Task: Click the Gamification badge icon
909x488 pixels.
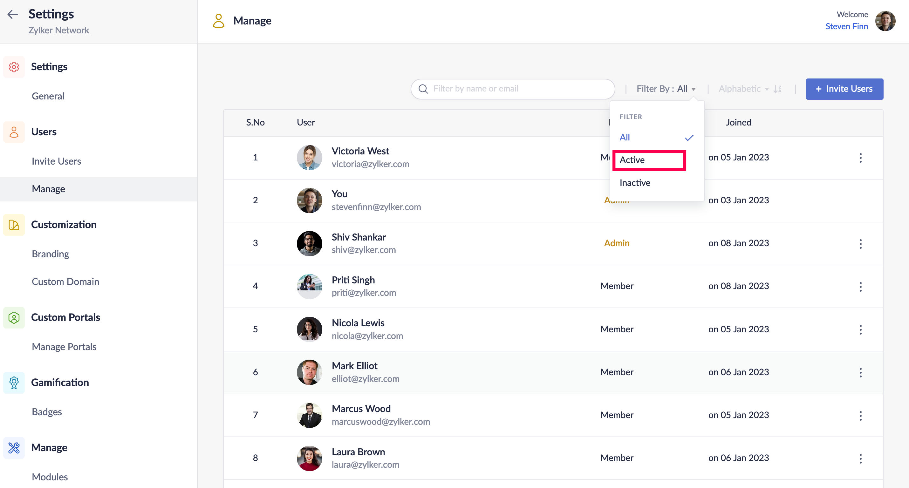Action: click(x=14, y=383)
